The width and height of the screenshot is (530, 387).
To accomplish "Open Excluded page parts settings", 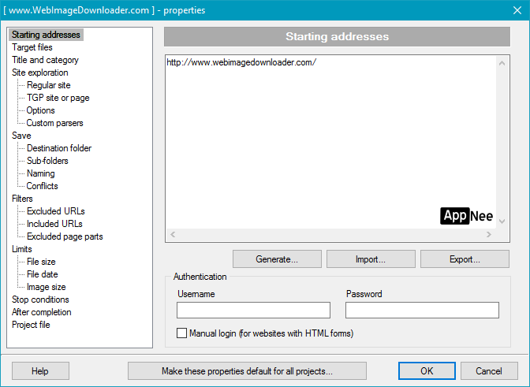I will pos(65,236).
